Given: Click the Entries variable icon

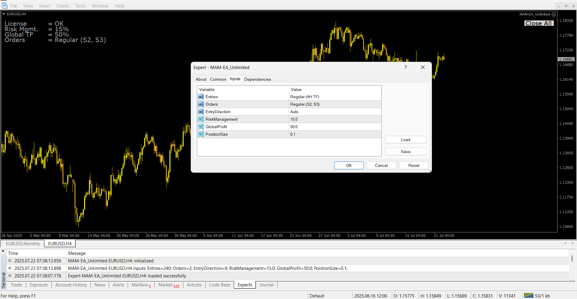Looking at the screenshot, I should pyautogui.click(x=201, y=97).
